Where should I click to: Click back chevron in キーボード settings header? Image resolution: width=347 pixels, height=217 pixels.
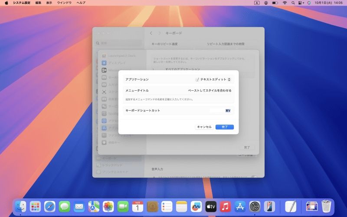click(x=151, y=33)
